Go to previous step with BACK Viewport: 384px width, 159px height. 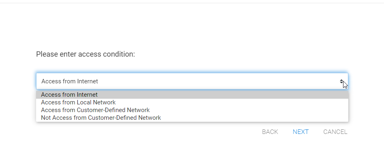[270, 132]
